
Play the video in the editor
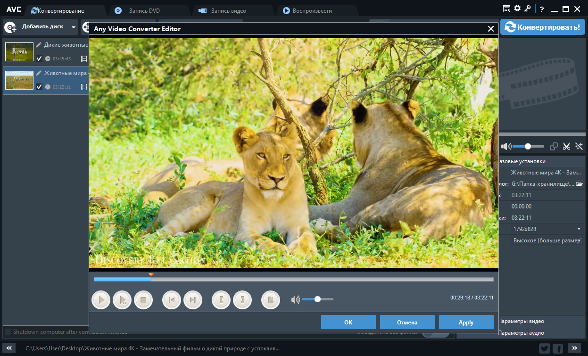click(101, 299)
